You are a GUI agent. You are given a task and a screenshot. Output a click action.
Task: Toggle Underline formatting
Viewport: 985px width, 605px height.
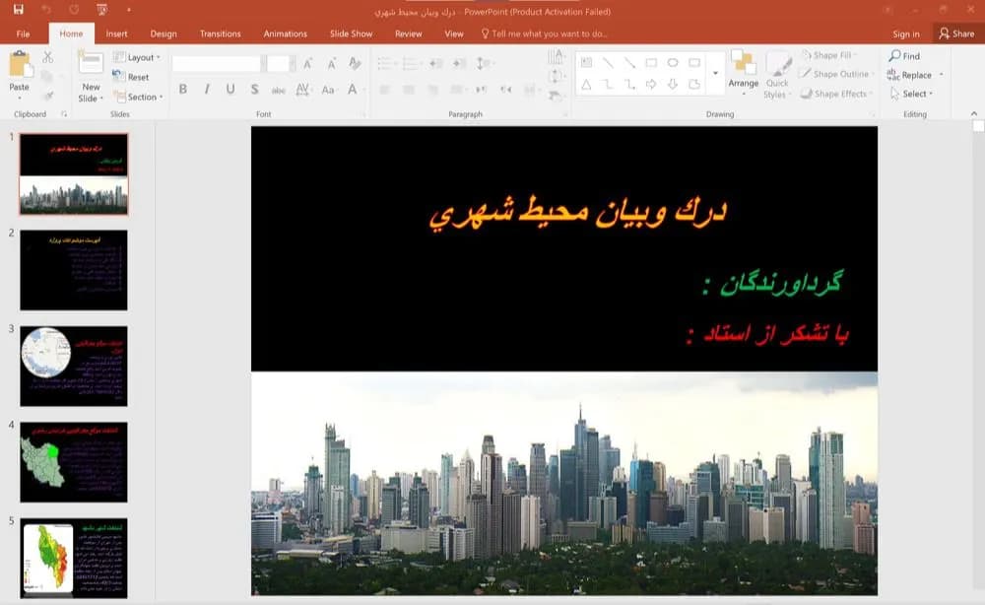(x=230, y=90)
